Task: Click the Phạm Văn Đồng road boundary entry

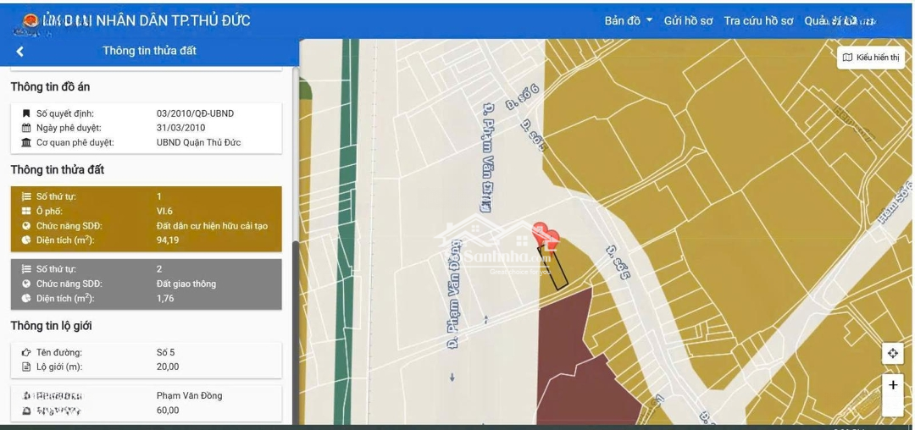Action: click(x=146, y=403)
